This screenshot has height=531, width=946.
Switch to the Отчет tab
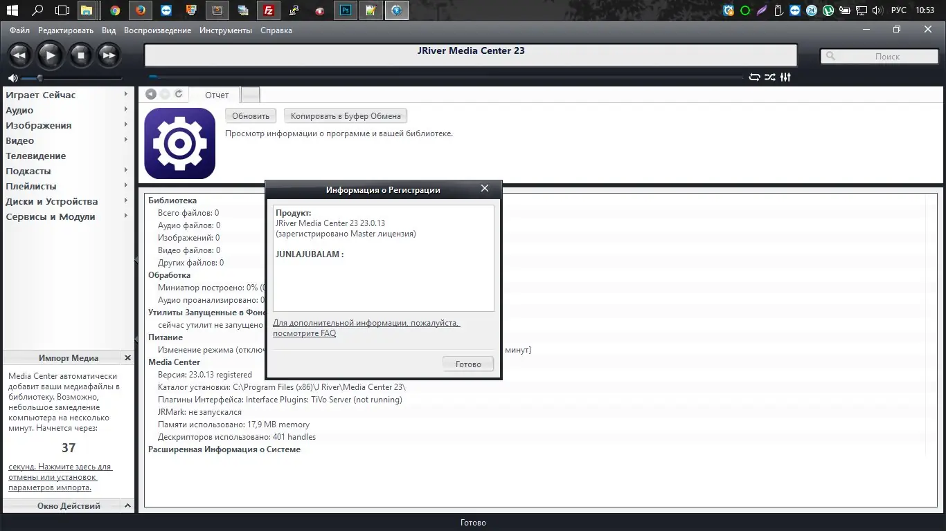click(x=216, y=95)
